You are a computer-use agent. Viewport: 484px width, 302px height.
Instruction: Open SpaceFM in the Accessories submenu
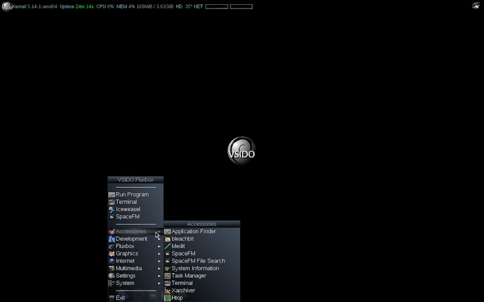pyautogui.click(x=202, y=254)
